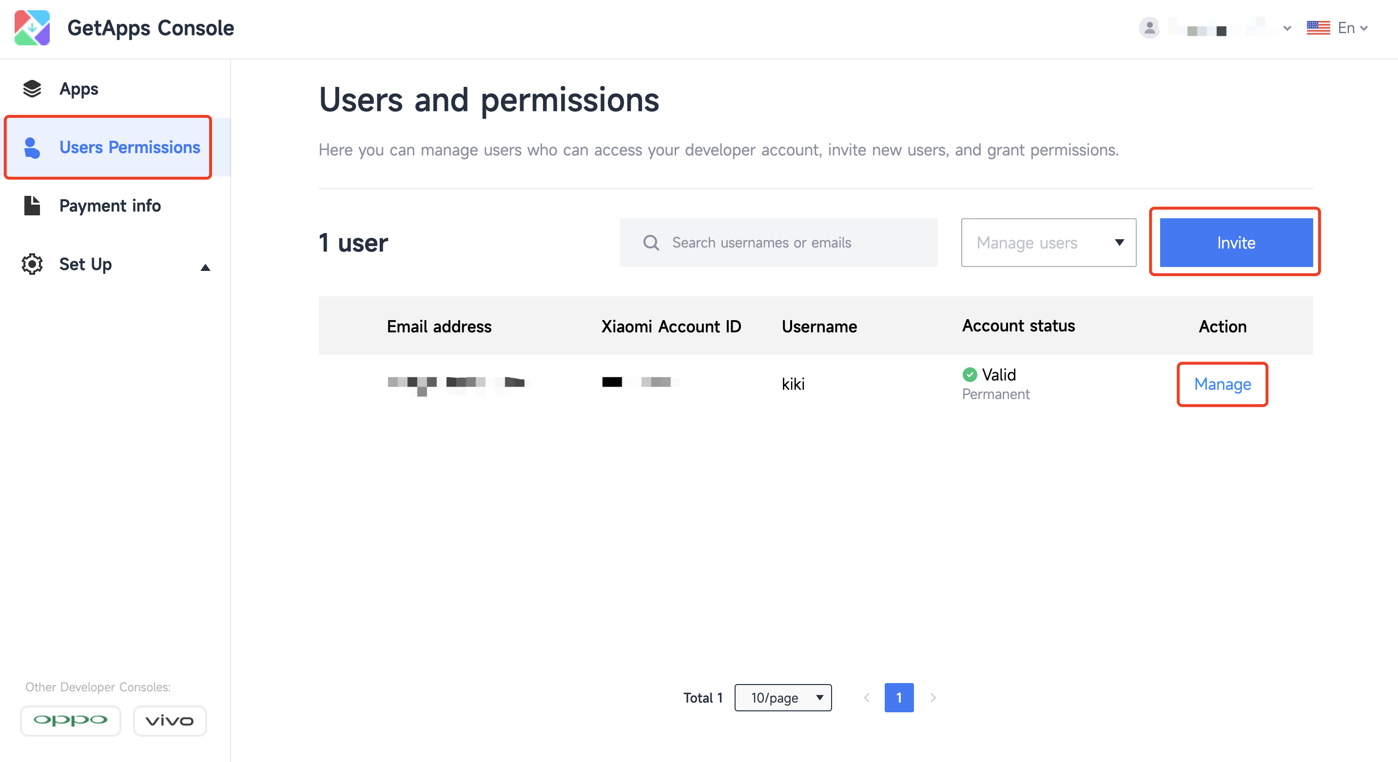This screenshot has height=762, width=1398.
Task: Click the US flag language icon
Action: [1318, 28]
